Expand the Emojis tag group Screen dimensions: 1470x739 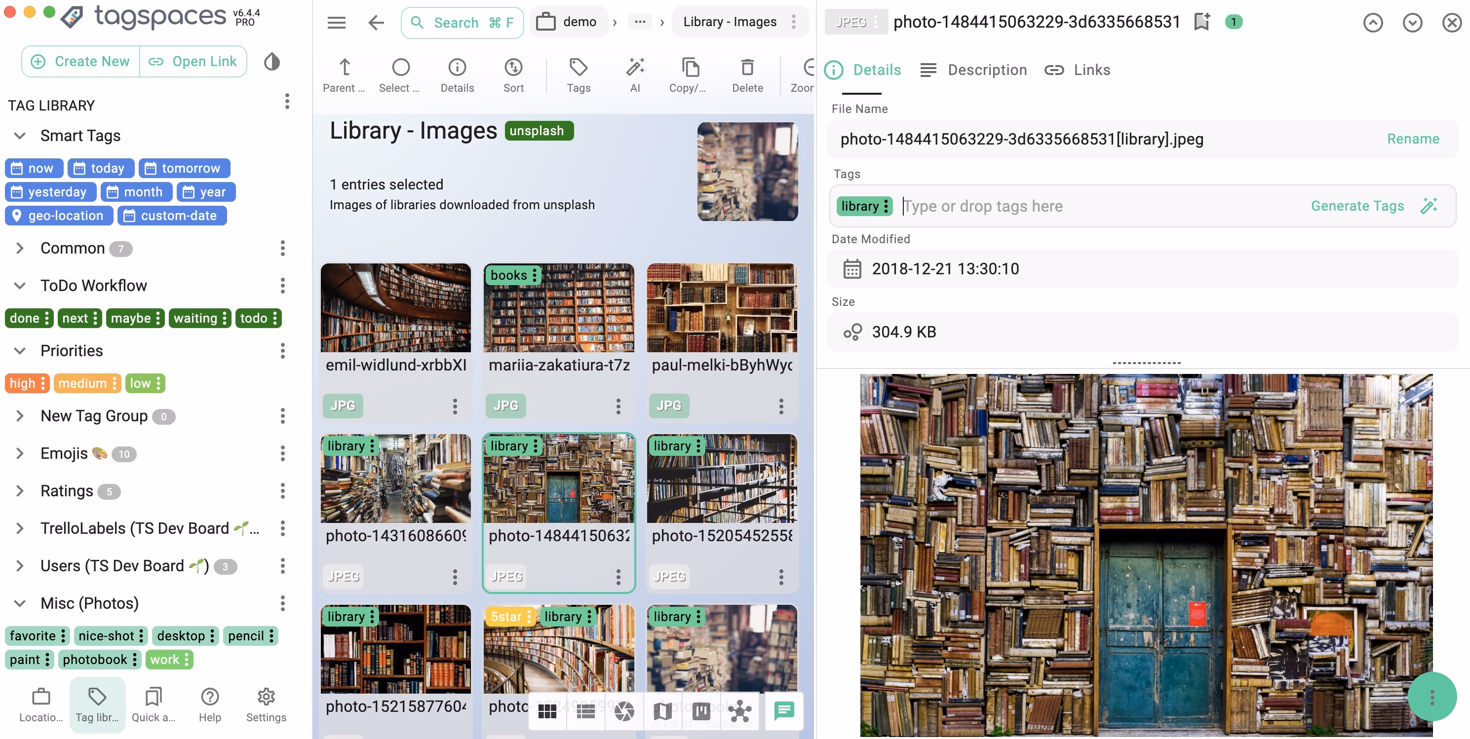pos(19,453)
